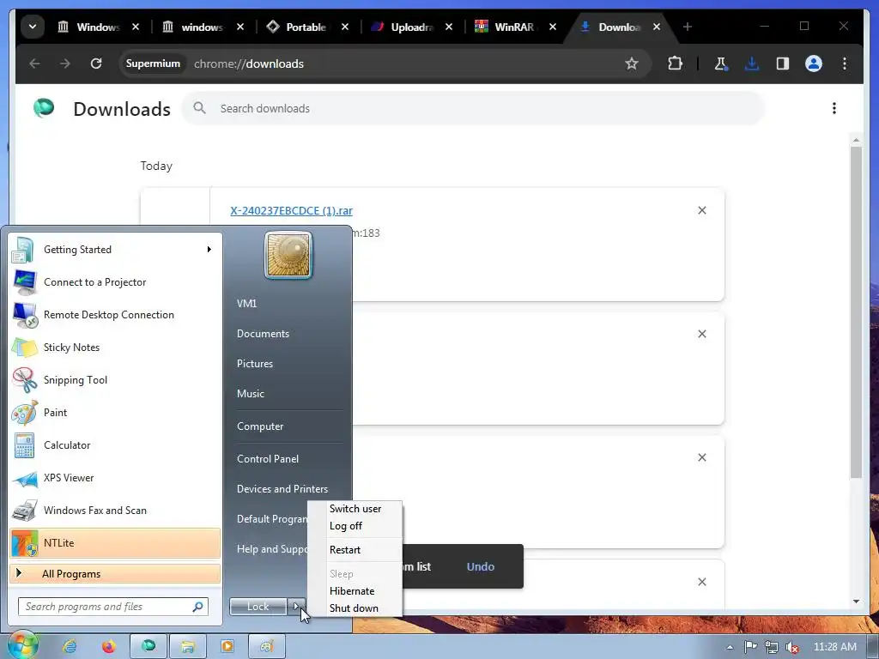Click the chrome://downloads address bar

point(387,63)
